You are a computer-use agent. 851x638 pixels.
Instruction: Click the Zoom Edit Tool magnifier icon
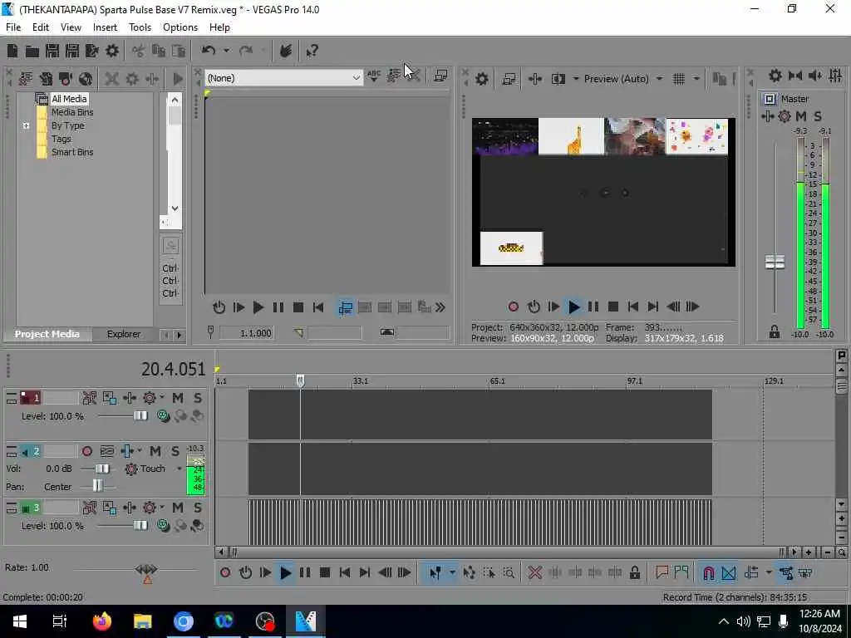pos(509,572)
